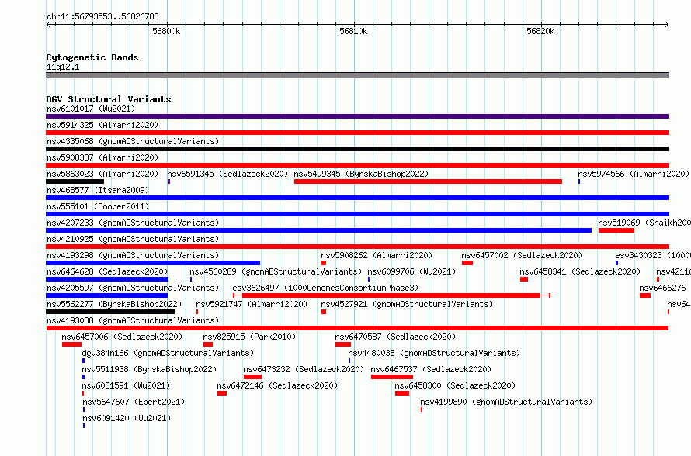This screenshot has width=691, height=456.
Task: Select nsv4480038 (gnomADStructuralVariants) label
Action: [x=434, y=353]
